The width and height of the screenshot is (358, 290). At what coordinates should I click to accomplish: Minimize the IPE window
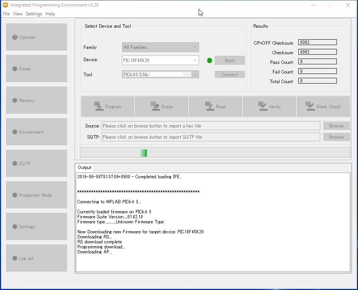coord(313,5)
